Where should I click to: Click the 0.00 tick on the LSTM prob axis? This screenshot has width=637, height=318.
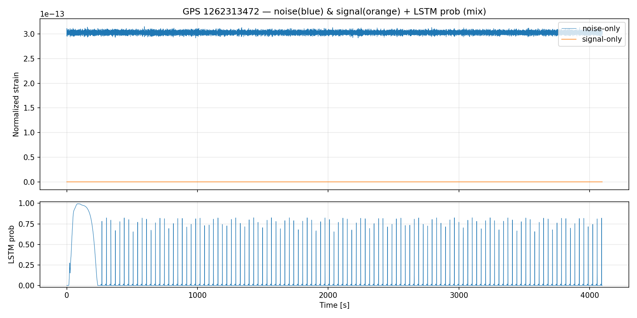click(27, 285)
